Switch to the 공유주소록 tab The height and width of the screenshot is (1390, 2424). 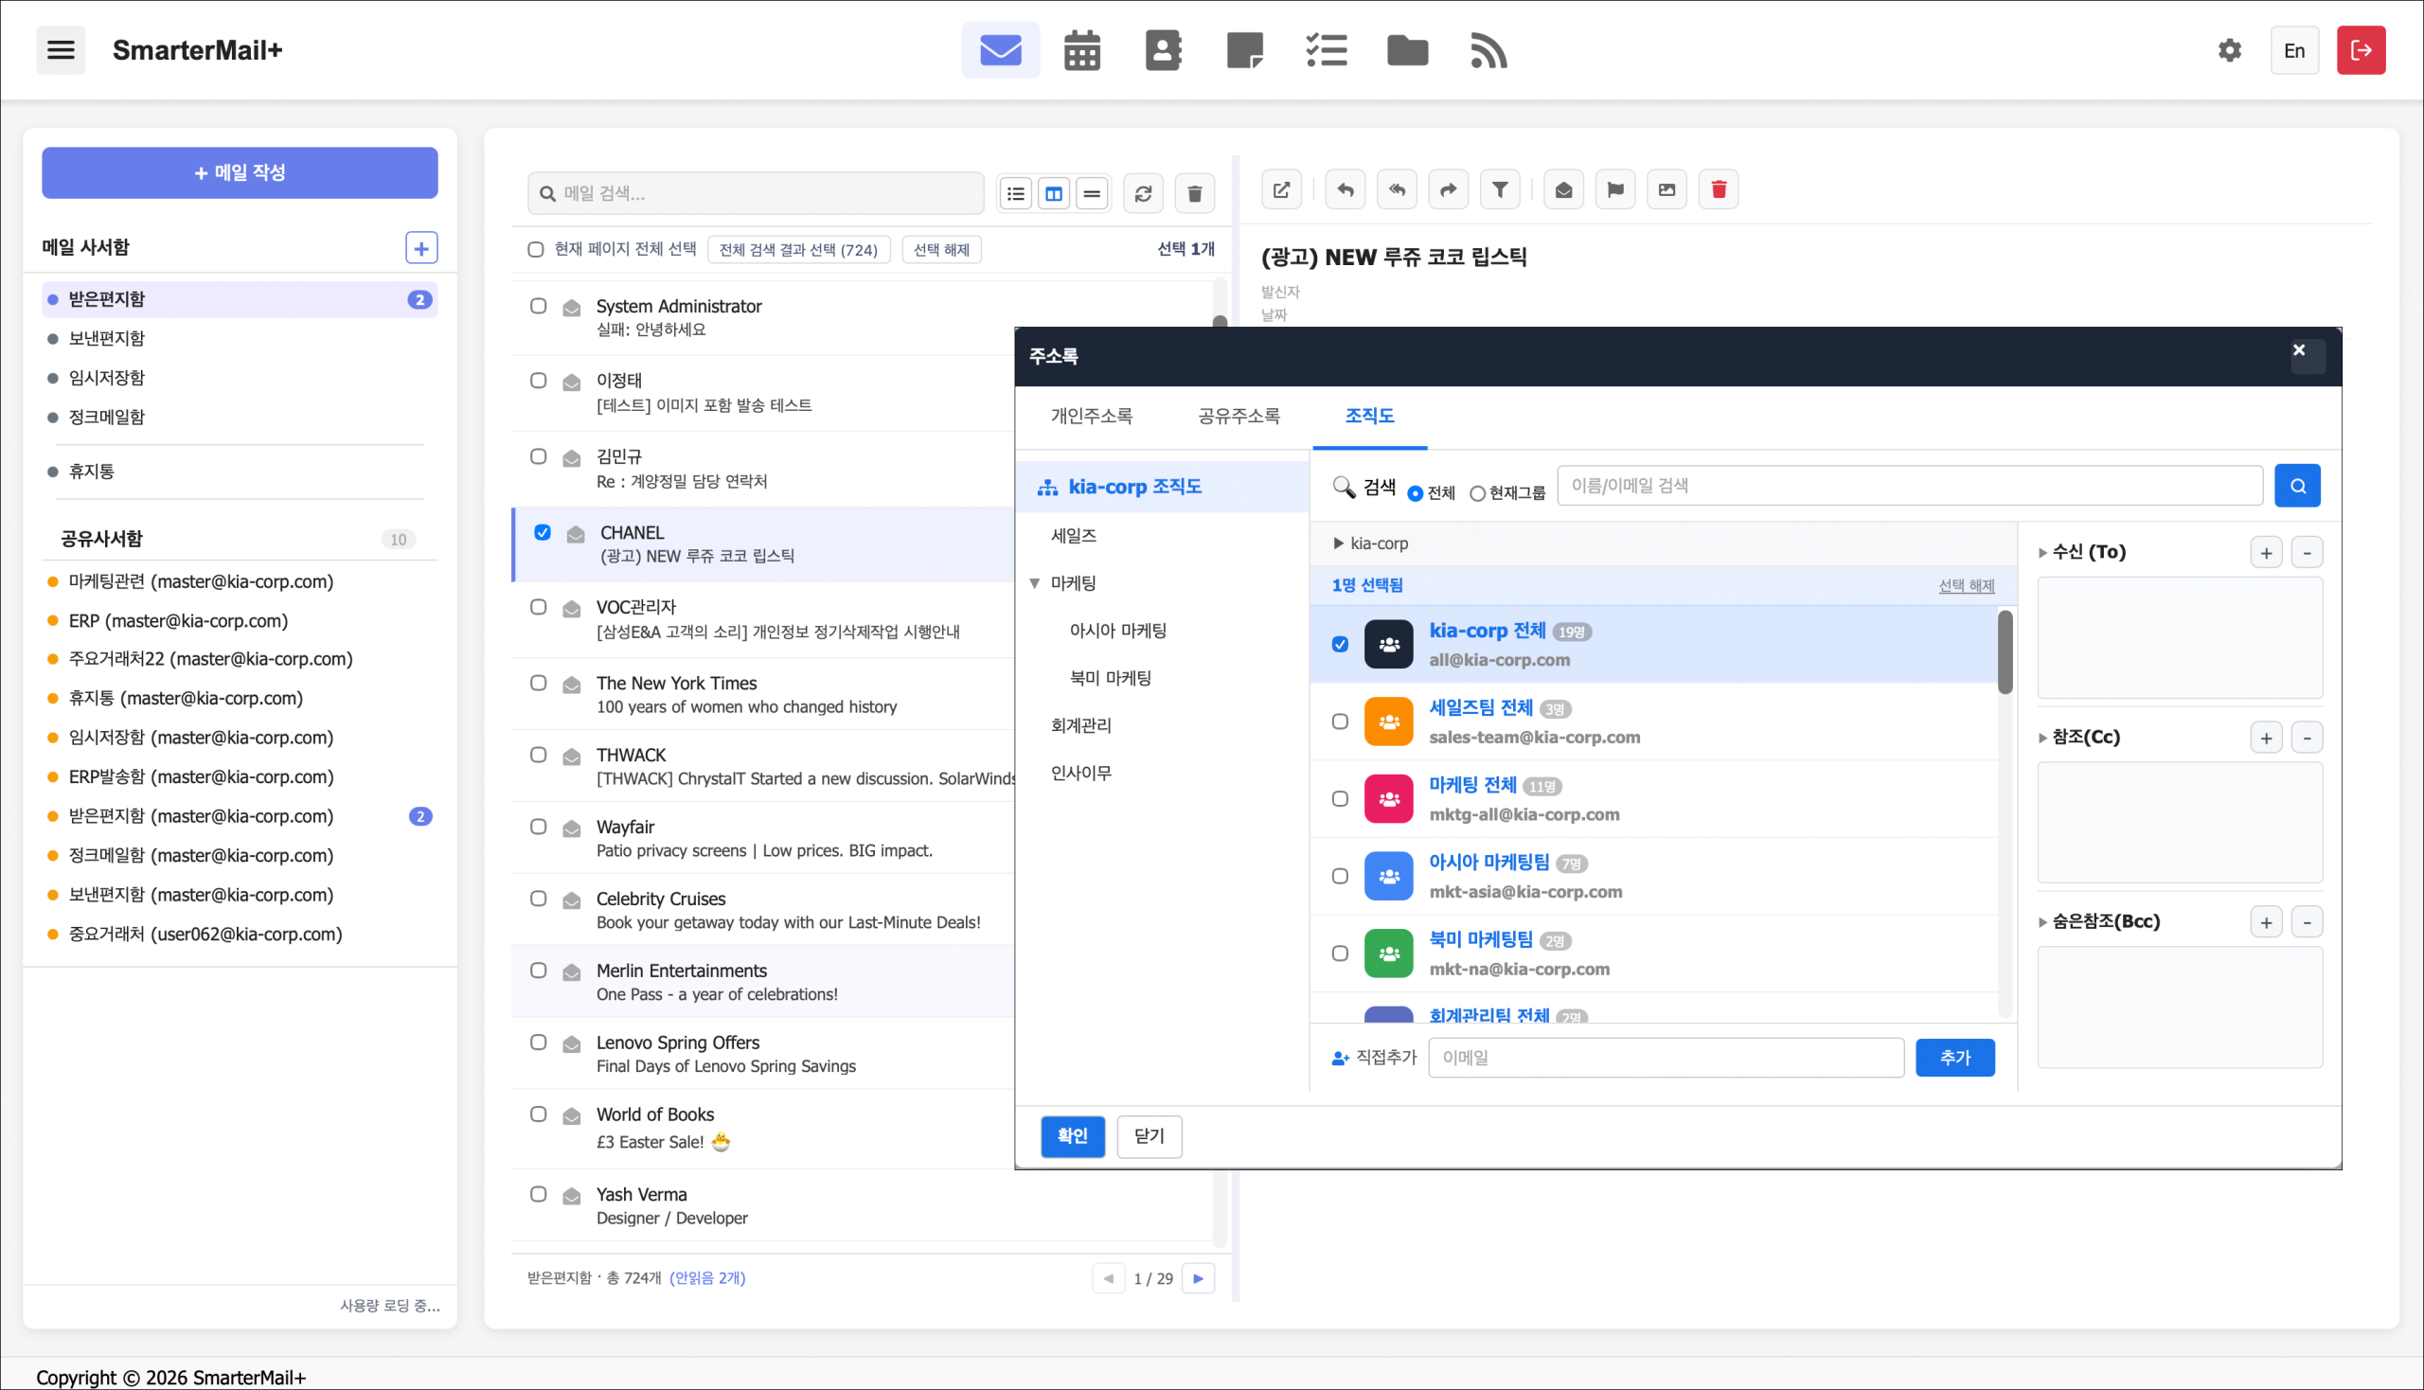[1239, 417]
